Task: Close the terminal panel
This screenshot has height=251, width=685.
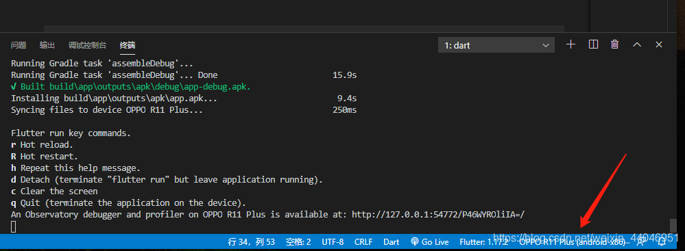Action: (659, 44)
